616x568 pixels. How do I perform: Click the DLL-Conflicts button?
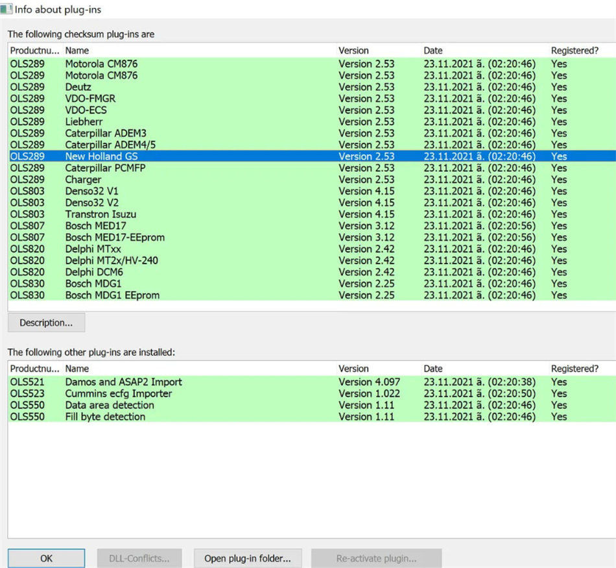139,558
